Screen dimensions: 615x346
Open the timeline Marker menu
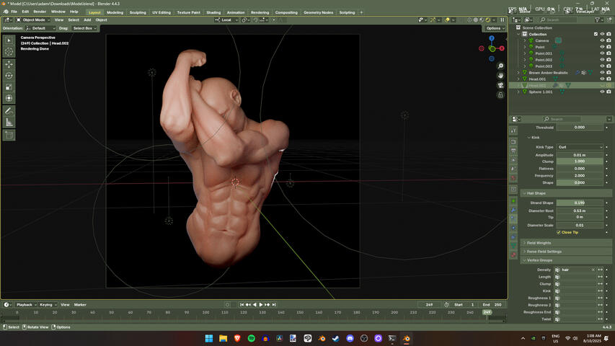point(80,305)
